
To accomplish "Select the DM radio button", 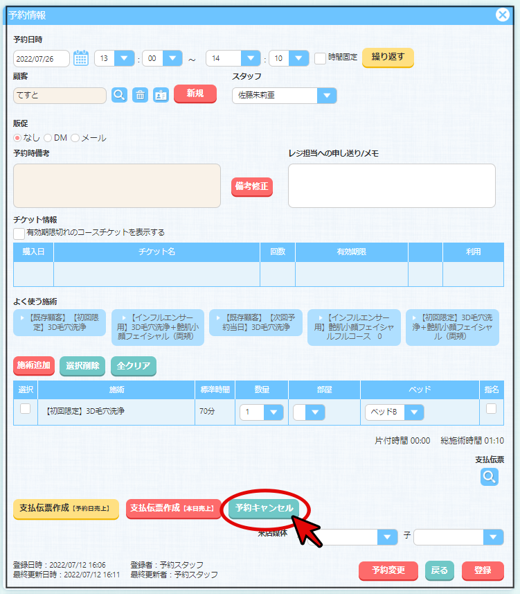I will (48, 138).
